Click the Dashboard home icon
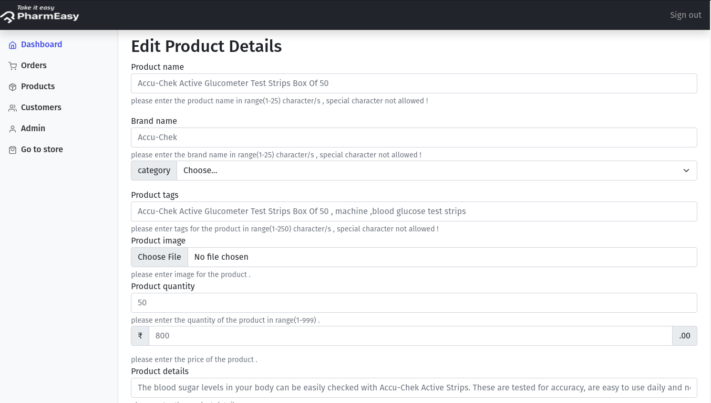Image resolution: width=711 pixels, height=403 pixels. point(13,45)
